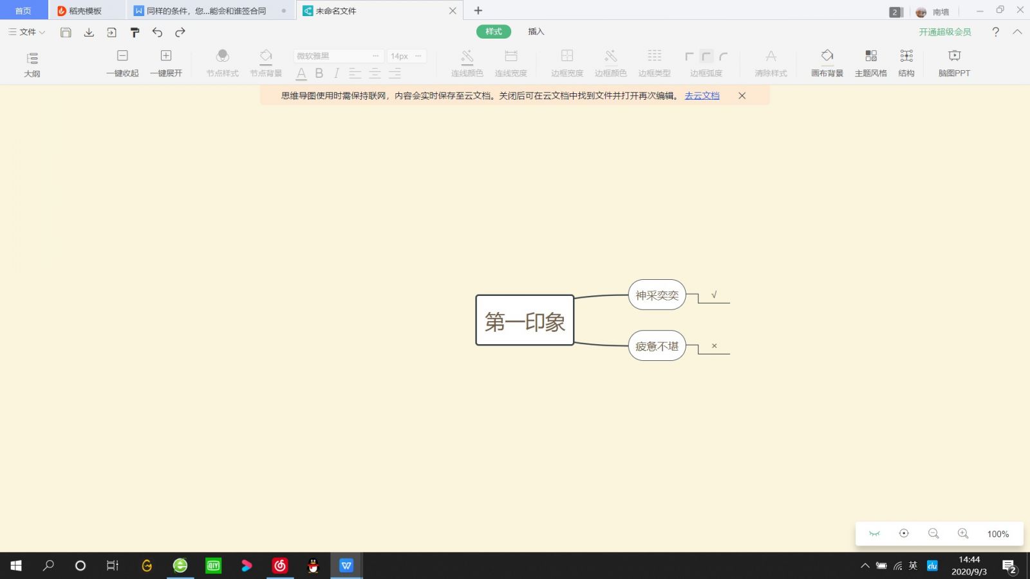Undo the last action
The image size is (1030, 579).
pos(157,32)
